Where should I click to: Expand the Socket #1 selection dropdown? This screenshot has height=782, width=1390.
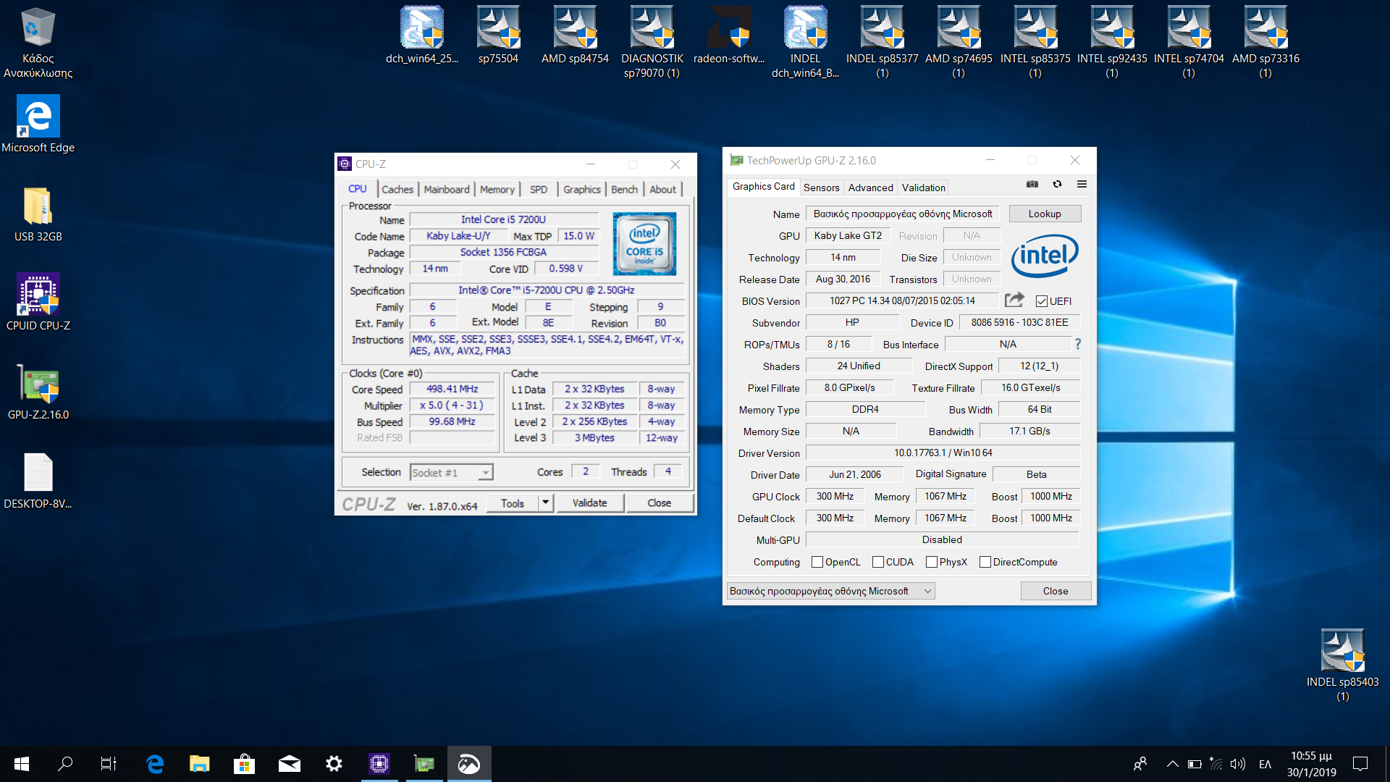click(x=486, y=473)
